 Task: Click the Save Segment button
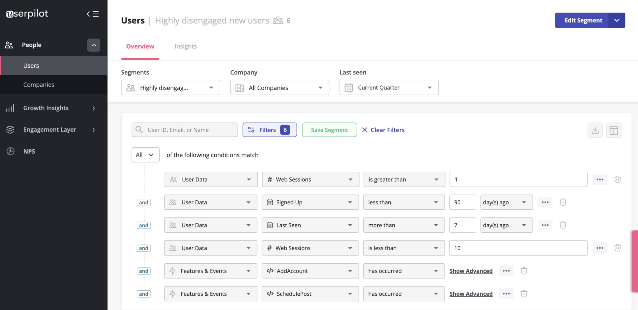tap(329, 130)
